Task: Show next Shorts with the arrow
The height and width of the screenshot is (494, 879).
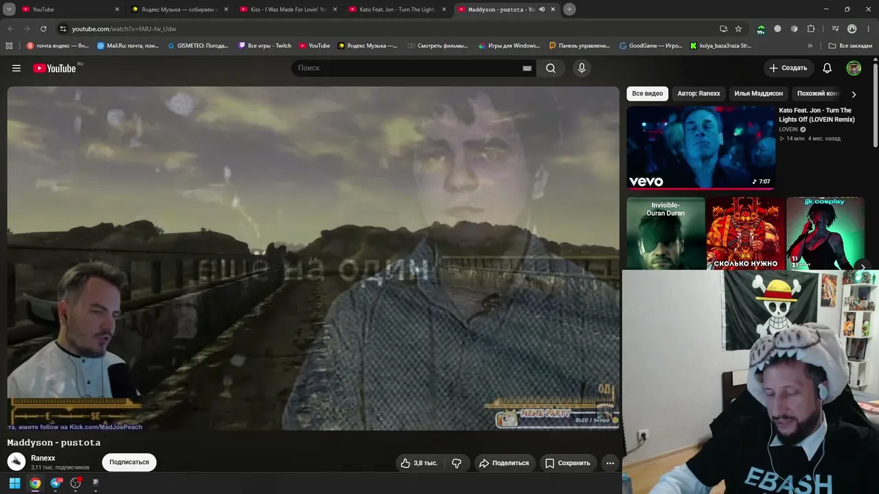Action: click(863, 268)
